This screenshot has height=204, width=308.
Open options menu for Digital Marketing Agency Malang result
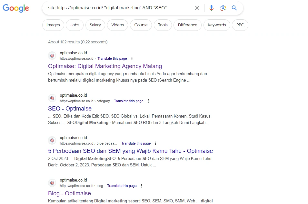pyautogui.click(x=132, y=58)
